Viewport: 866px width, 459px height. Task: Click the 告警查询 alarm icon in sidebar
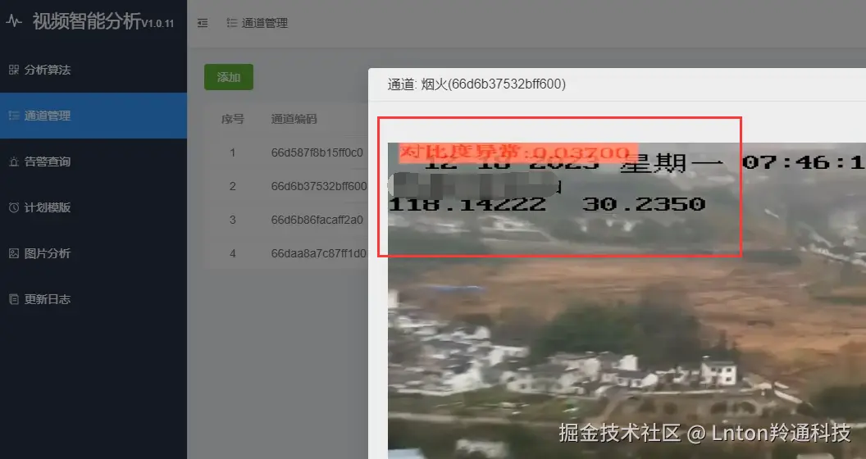(x=14, y=161)
